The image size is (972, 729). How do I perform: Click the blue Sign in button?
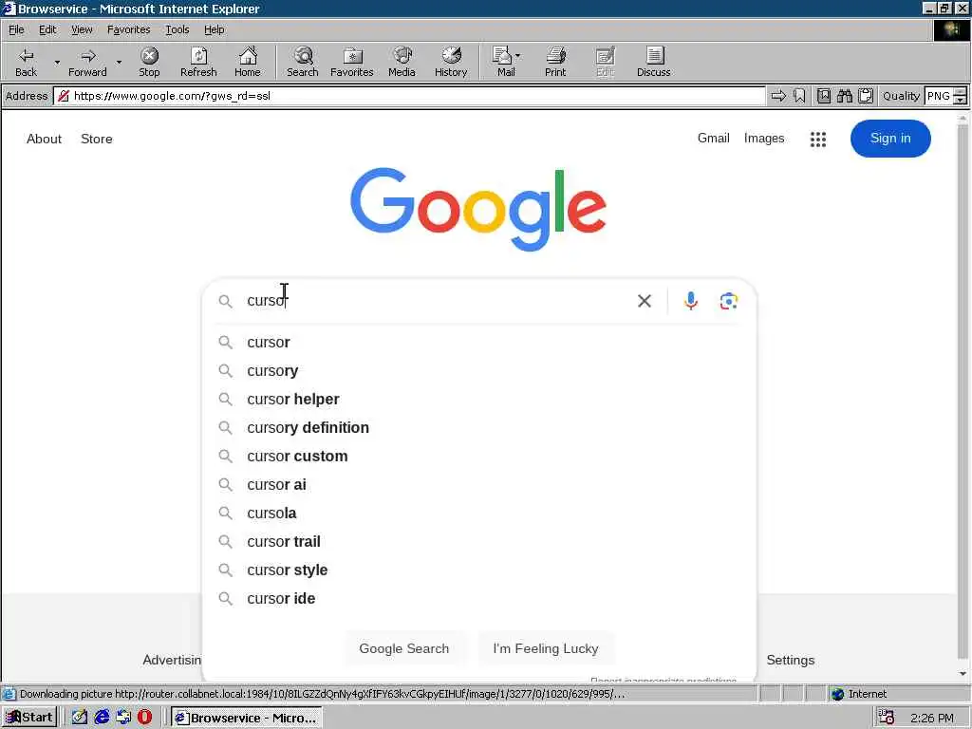click(890, 139)
